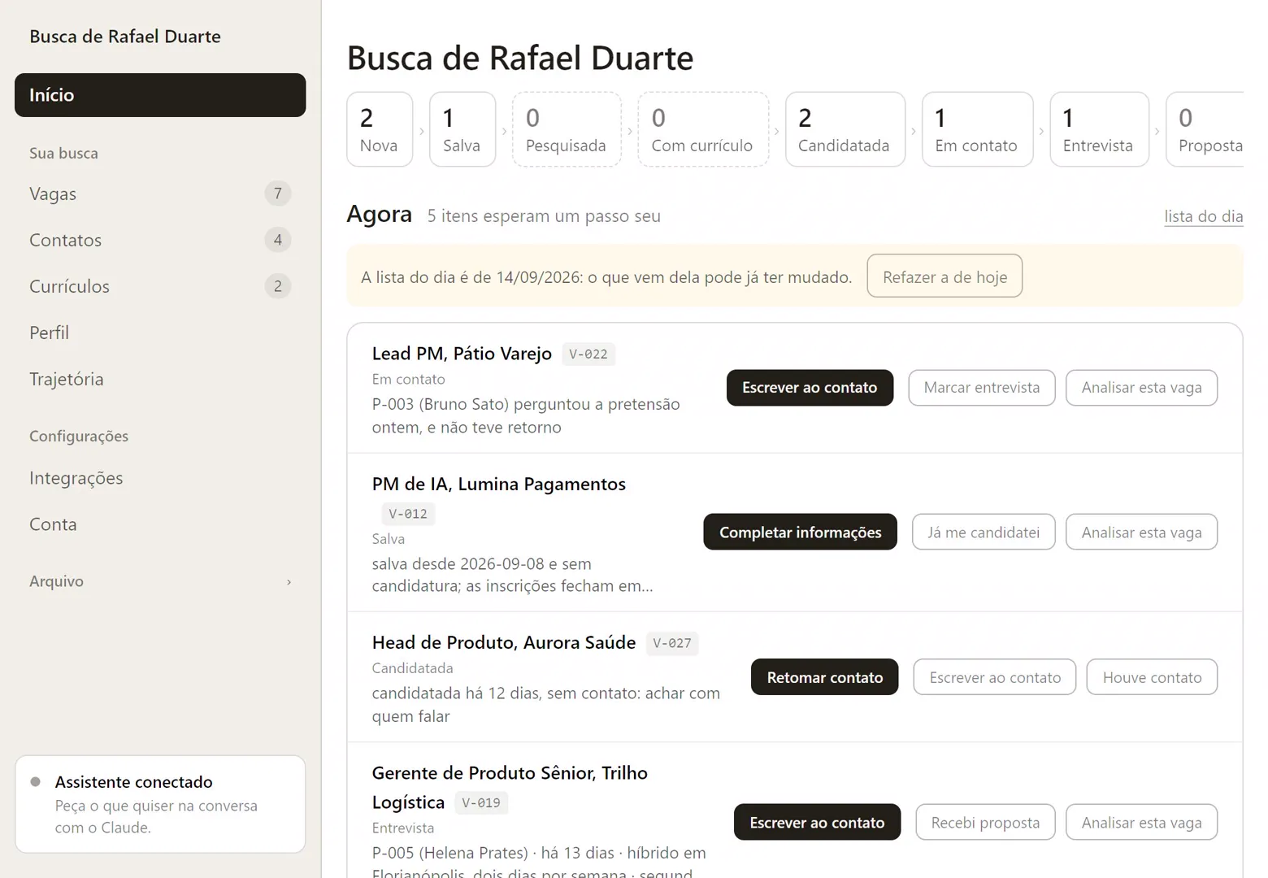Open Lead PM, Pátio Varejo title
Screen dimensions: 1268x878
tap(462, 354)
